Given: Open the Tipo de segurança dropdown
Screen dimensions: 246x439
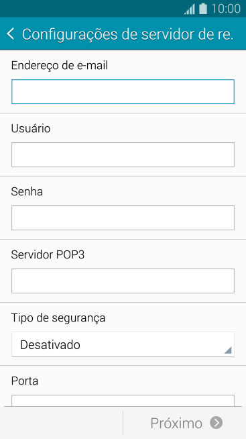Looking at the screenshot, I should tap(123, 344).
